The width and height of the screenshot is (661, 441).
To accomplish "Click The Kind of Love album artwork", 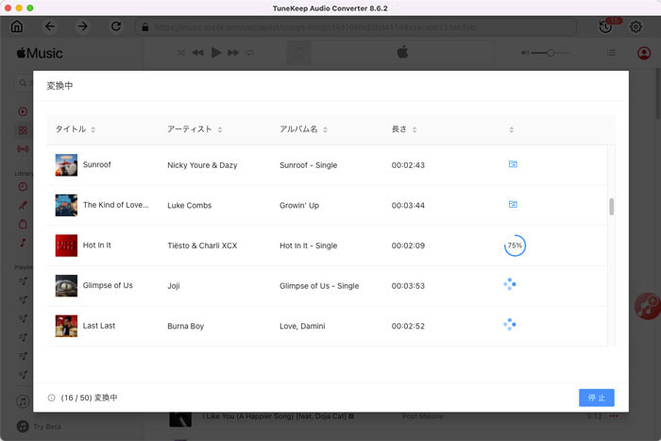I will pos(66,205).
